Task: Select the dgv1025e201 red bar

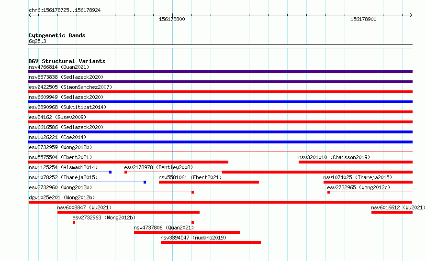Action: click(x=220, y=202)
